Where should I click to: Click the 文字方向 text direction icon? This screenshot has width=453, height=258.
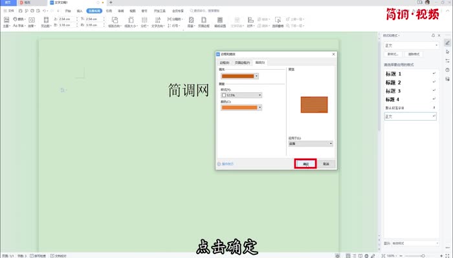[157, 22]
